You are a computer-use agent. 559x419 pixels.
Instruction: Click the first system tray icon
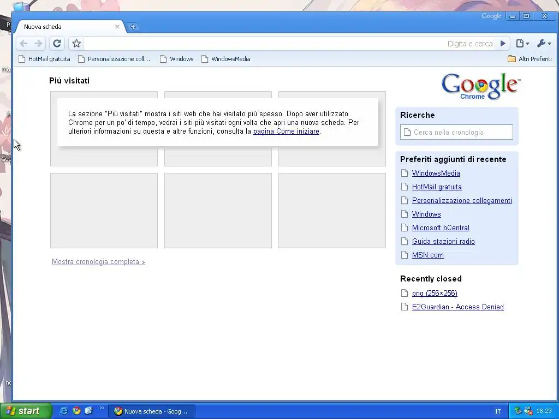518,411
